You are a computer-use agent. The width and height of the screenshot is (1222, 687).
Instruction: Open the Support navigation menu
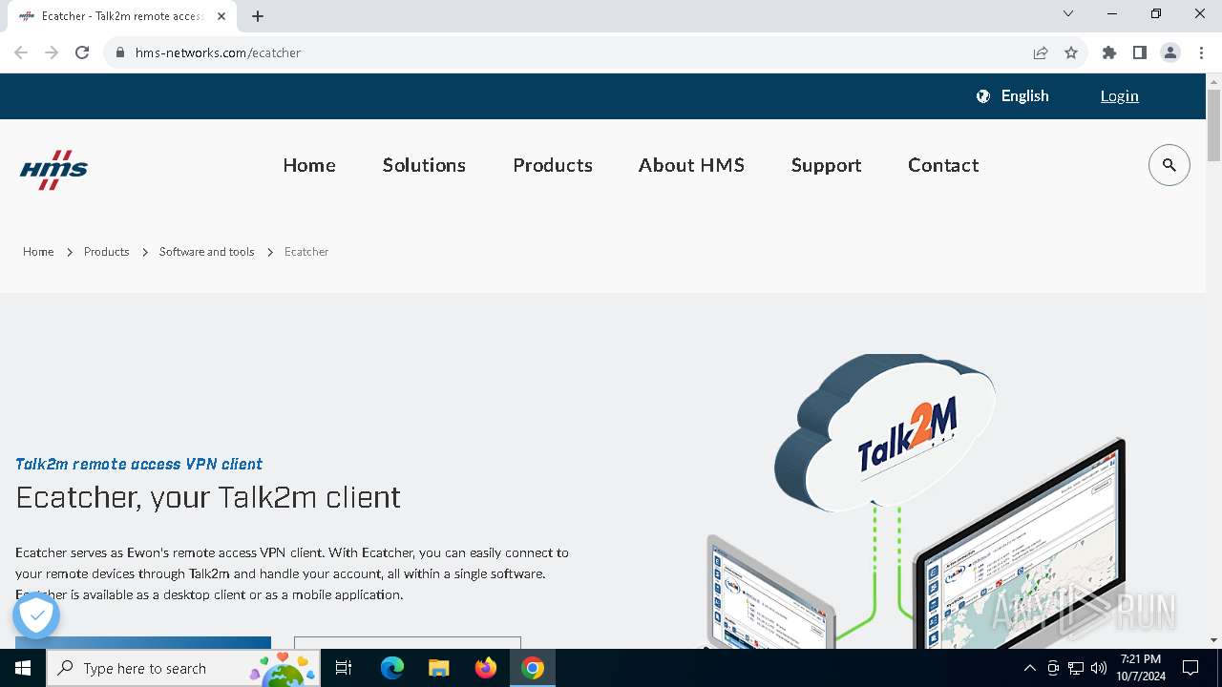[x=827, y=165]
